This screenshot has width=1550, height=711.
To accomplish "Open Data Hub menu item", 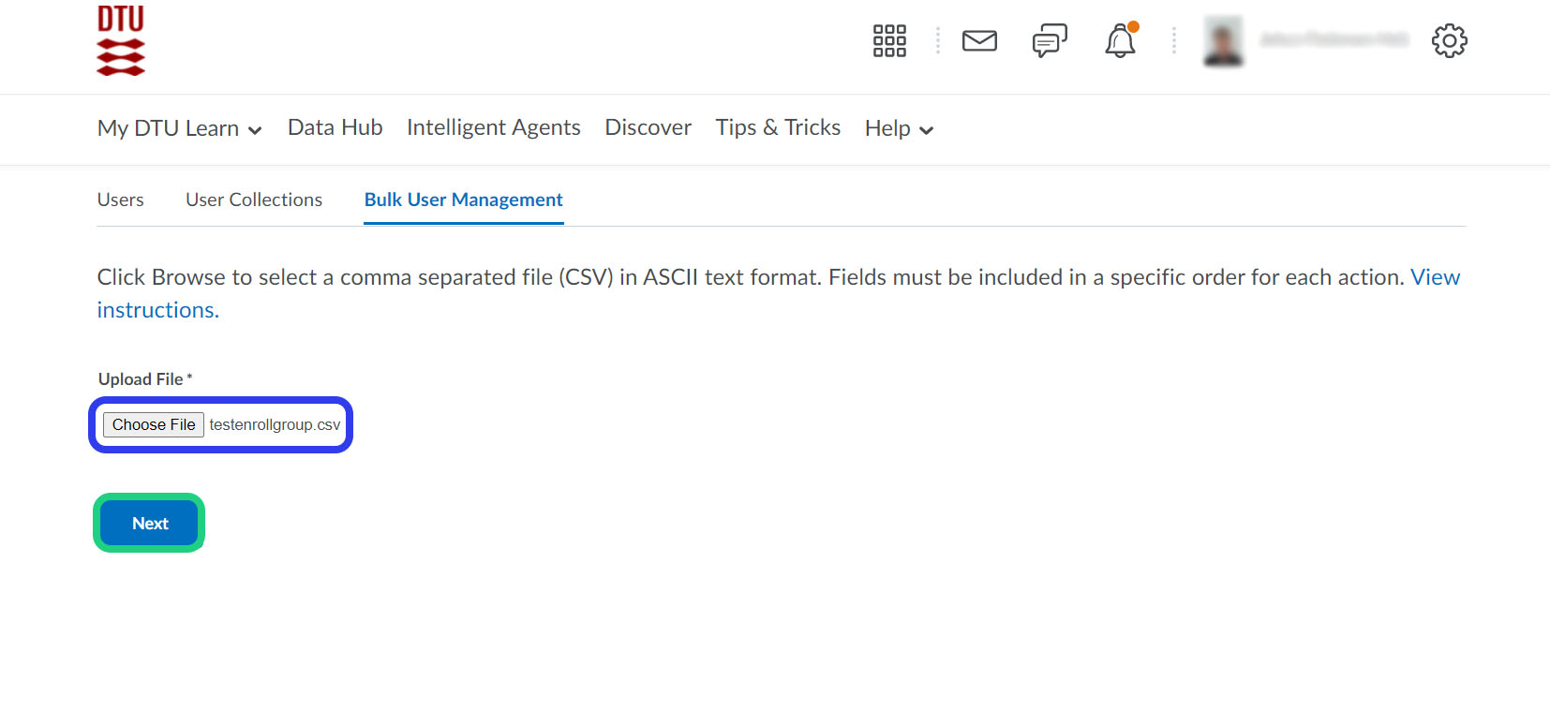I will pos(335,127).
